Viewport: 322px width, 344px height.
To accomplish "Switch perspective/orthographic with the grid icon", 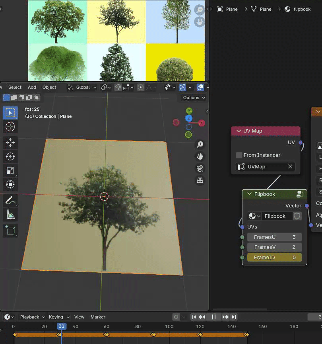I will click(x=200, y=180).
